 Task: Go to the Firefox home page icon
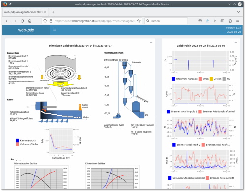[x=30, y=21]
